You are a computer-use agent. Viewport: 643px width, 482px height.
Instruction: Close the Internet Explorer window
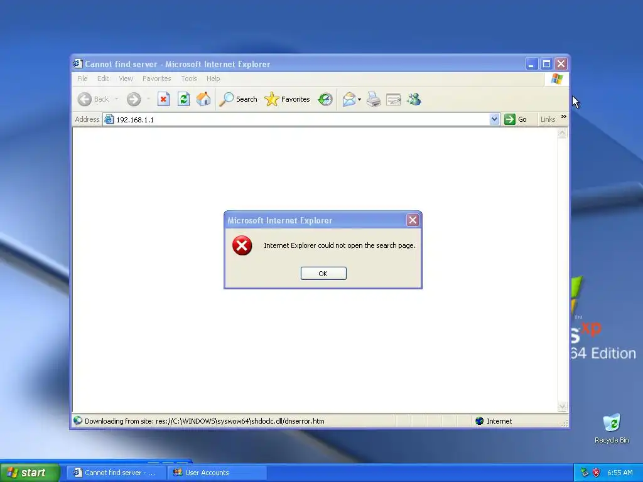561,64
